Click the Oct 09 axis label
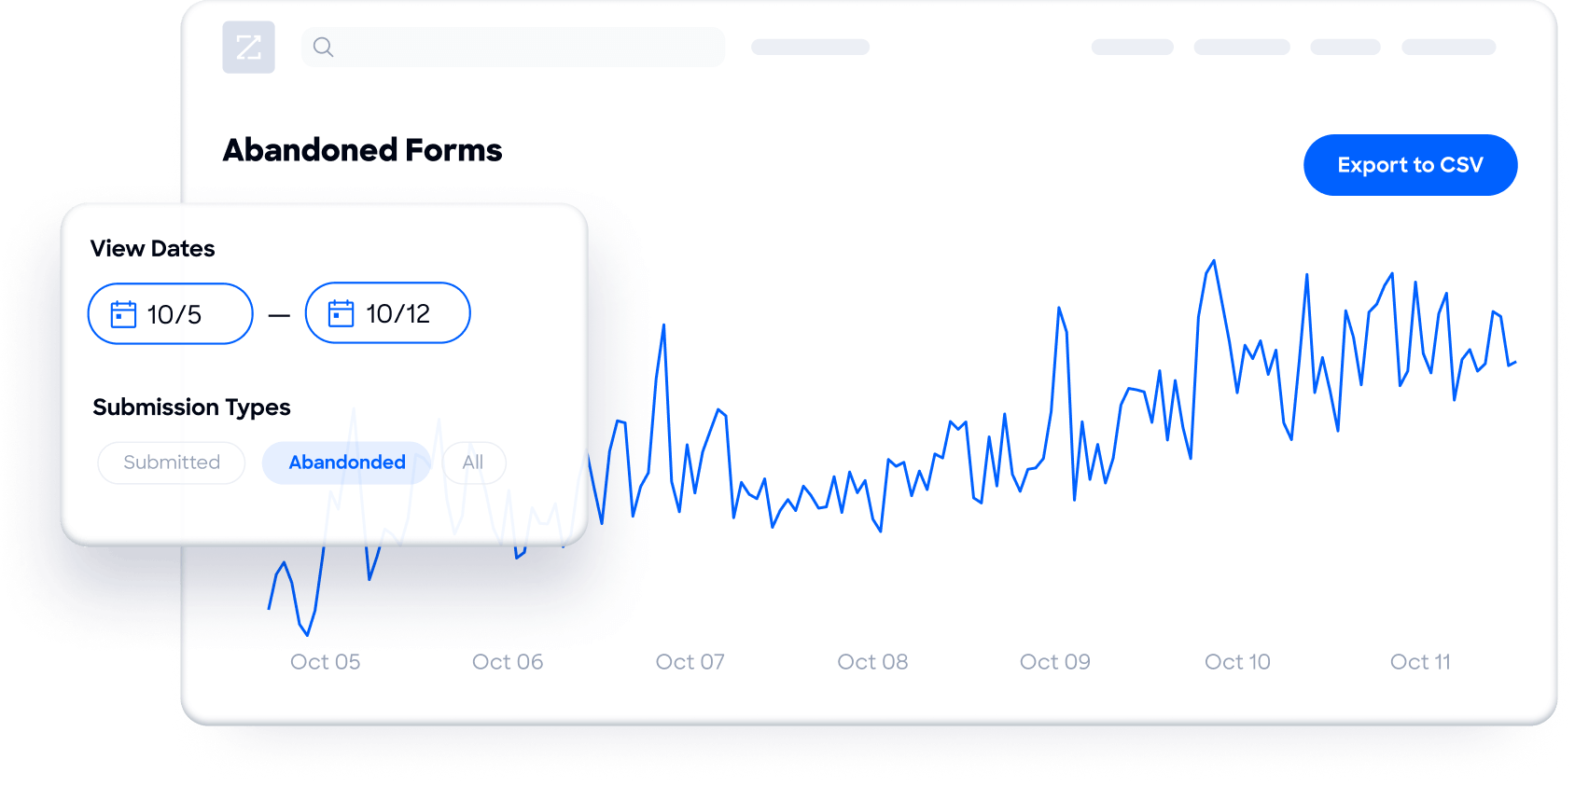The image size is (1575, 787). click(1054, 662)
